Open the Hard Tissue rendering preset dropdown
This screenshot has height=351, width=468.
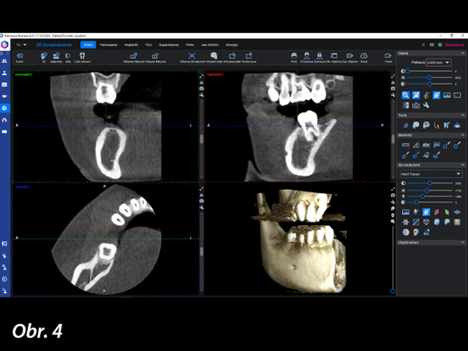coord(431,174)
